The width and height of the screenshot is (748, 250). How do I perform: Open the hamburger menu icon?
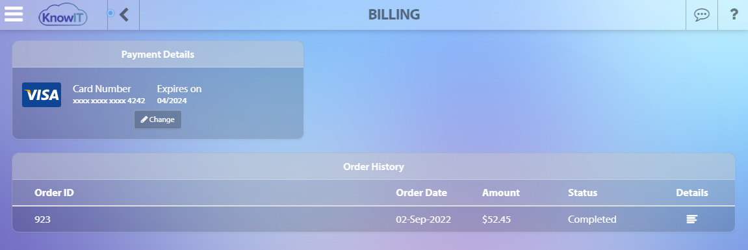coord(14,14)
